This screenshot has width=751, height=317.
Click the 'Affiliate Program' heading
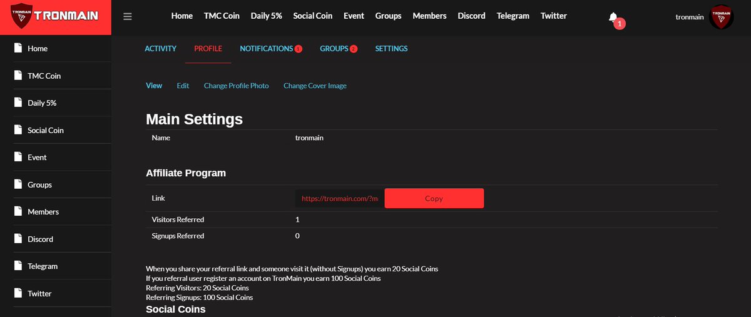pos(186,173)
